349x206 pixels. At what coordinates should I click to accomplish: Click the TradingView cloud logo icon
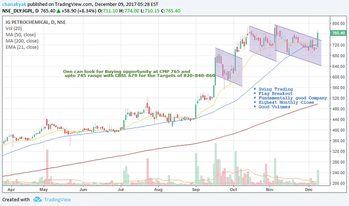pyautogui.click(x=37, y=199)
